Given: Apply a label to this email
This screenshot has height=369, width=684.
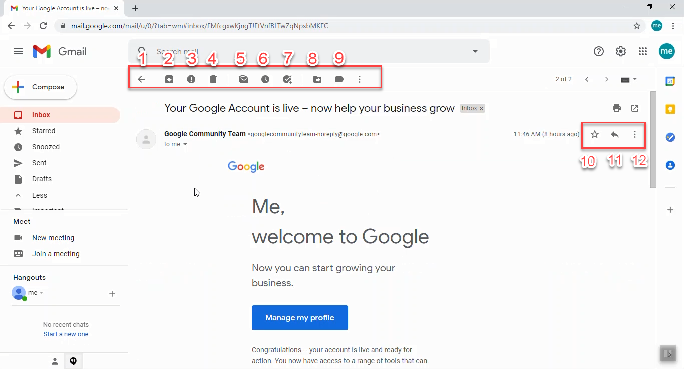Looking at the screenshot, I should [x=339, y=79].
